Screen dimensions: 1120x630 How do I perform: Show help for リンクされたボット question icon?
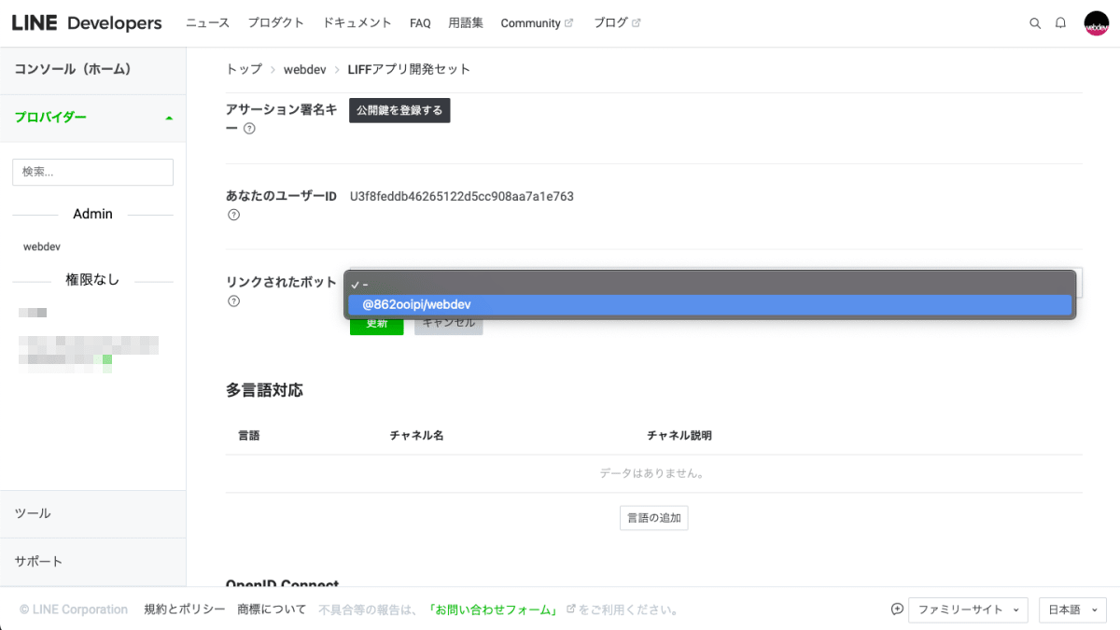[x=233, y=301]
